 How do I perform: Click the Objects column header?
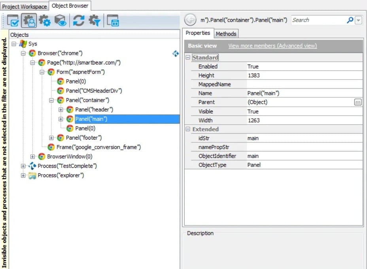(x=95, y=35)
